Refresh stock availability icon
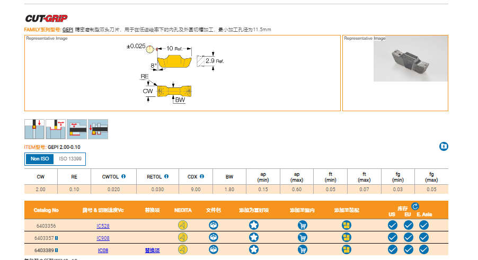 coord(415,206)
